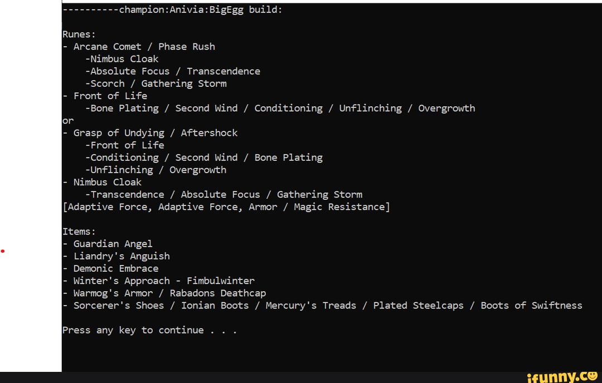Select the 'Arcane Comet' text
The image size is (602, 383).
(x=107, y=47)
